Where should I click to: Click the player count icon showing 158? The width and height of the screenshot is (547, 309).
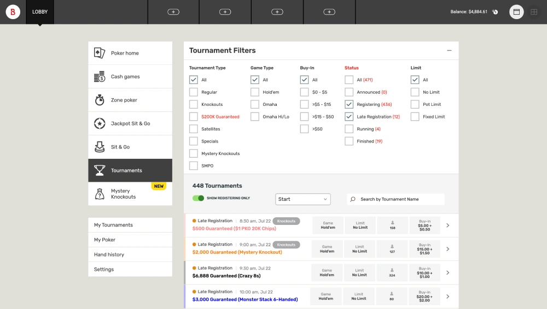click(392, 223)
